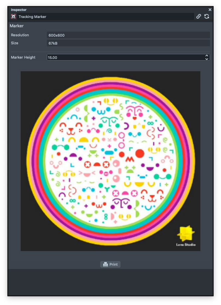Increase Marker Height with the up arrow
This screenshot has height=305, width=221.
pyautogui.click(x=207, y=56)
